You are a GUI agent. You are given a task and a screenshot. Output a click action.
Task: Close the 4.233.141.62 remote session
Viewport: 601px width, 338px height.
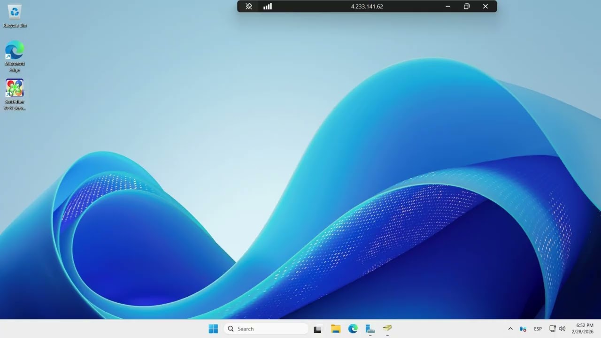click(485, 7)
